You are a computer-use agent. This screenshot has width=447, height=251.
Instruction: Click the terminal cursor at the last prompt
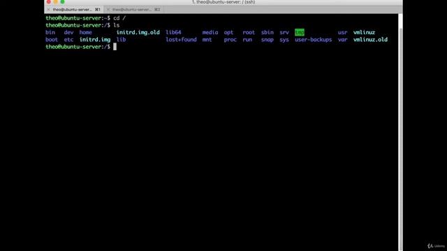tap(115, 47)
